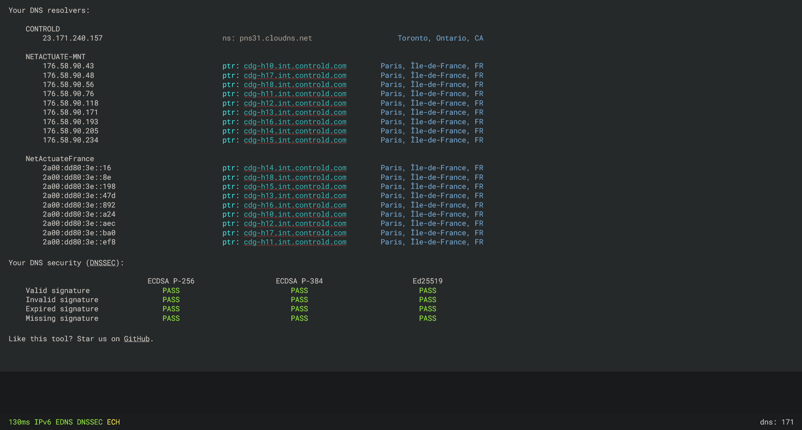The height and width of the screenshot is (430, 802).
Task: Click PASS for Missing signature under Ed25519
Action: tap(428, 318)
